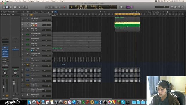Click the Compressor plugin slot
The height and width of the screenshot is (105, 186).
pyautogui.click(x=5, y=56)
